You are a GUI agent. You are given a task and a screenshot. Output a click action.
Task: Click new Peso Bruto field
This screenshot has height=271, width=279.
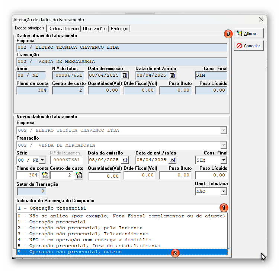[x=176, y=175]
